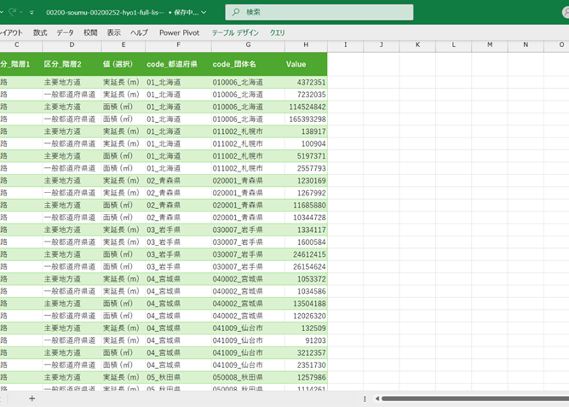Open the save status dropdown next to filename
Image resolution: width=569 pixels, height=407 pixels.
point(204,12)
